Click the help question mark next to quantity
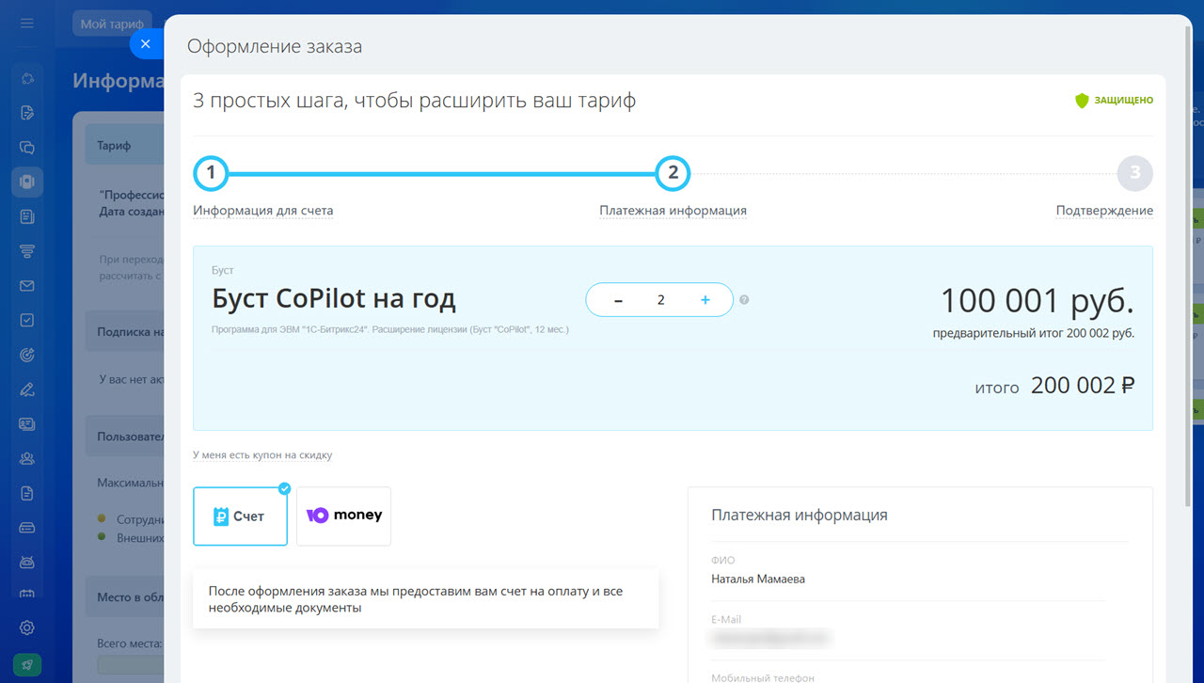The height and width of the screenshot is (683, 1204). pos(744,300)
